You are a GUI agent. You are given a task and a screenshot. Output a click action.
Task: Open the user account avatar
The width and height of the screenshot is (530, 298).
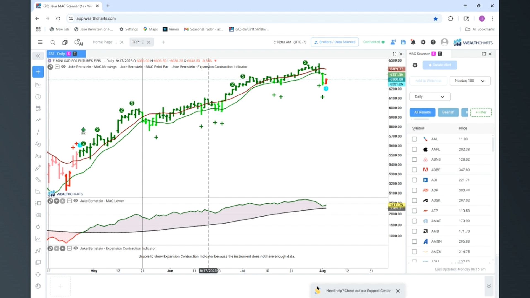[444, 42]
